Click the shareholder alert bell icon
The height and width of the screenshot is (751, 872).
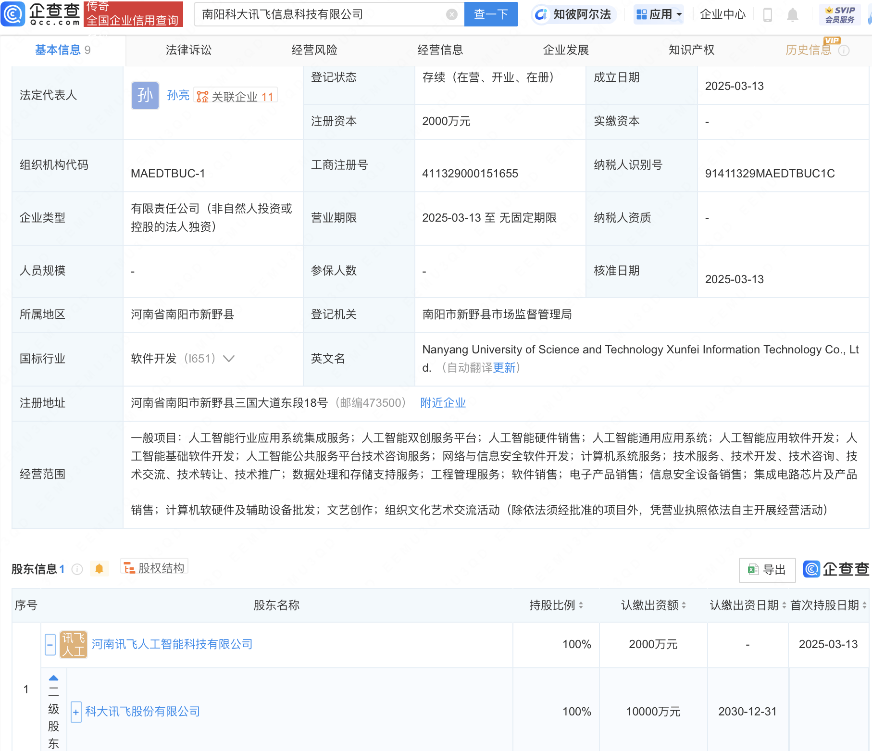pyautogui.click(x=100, y=569)
